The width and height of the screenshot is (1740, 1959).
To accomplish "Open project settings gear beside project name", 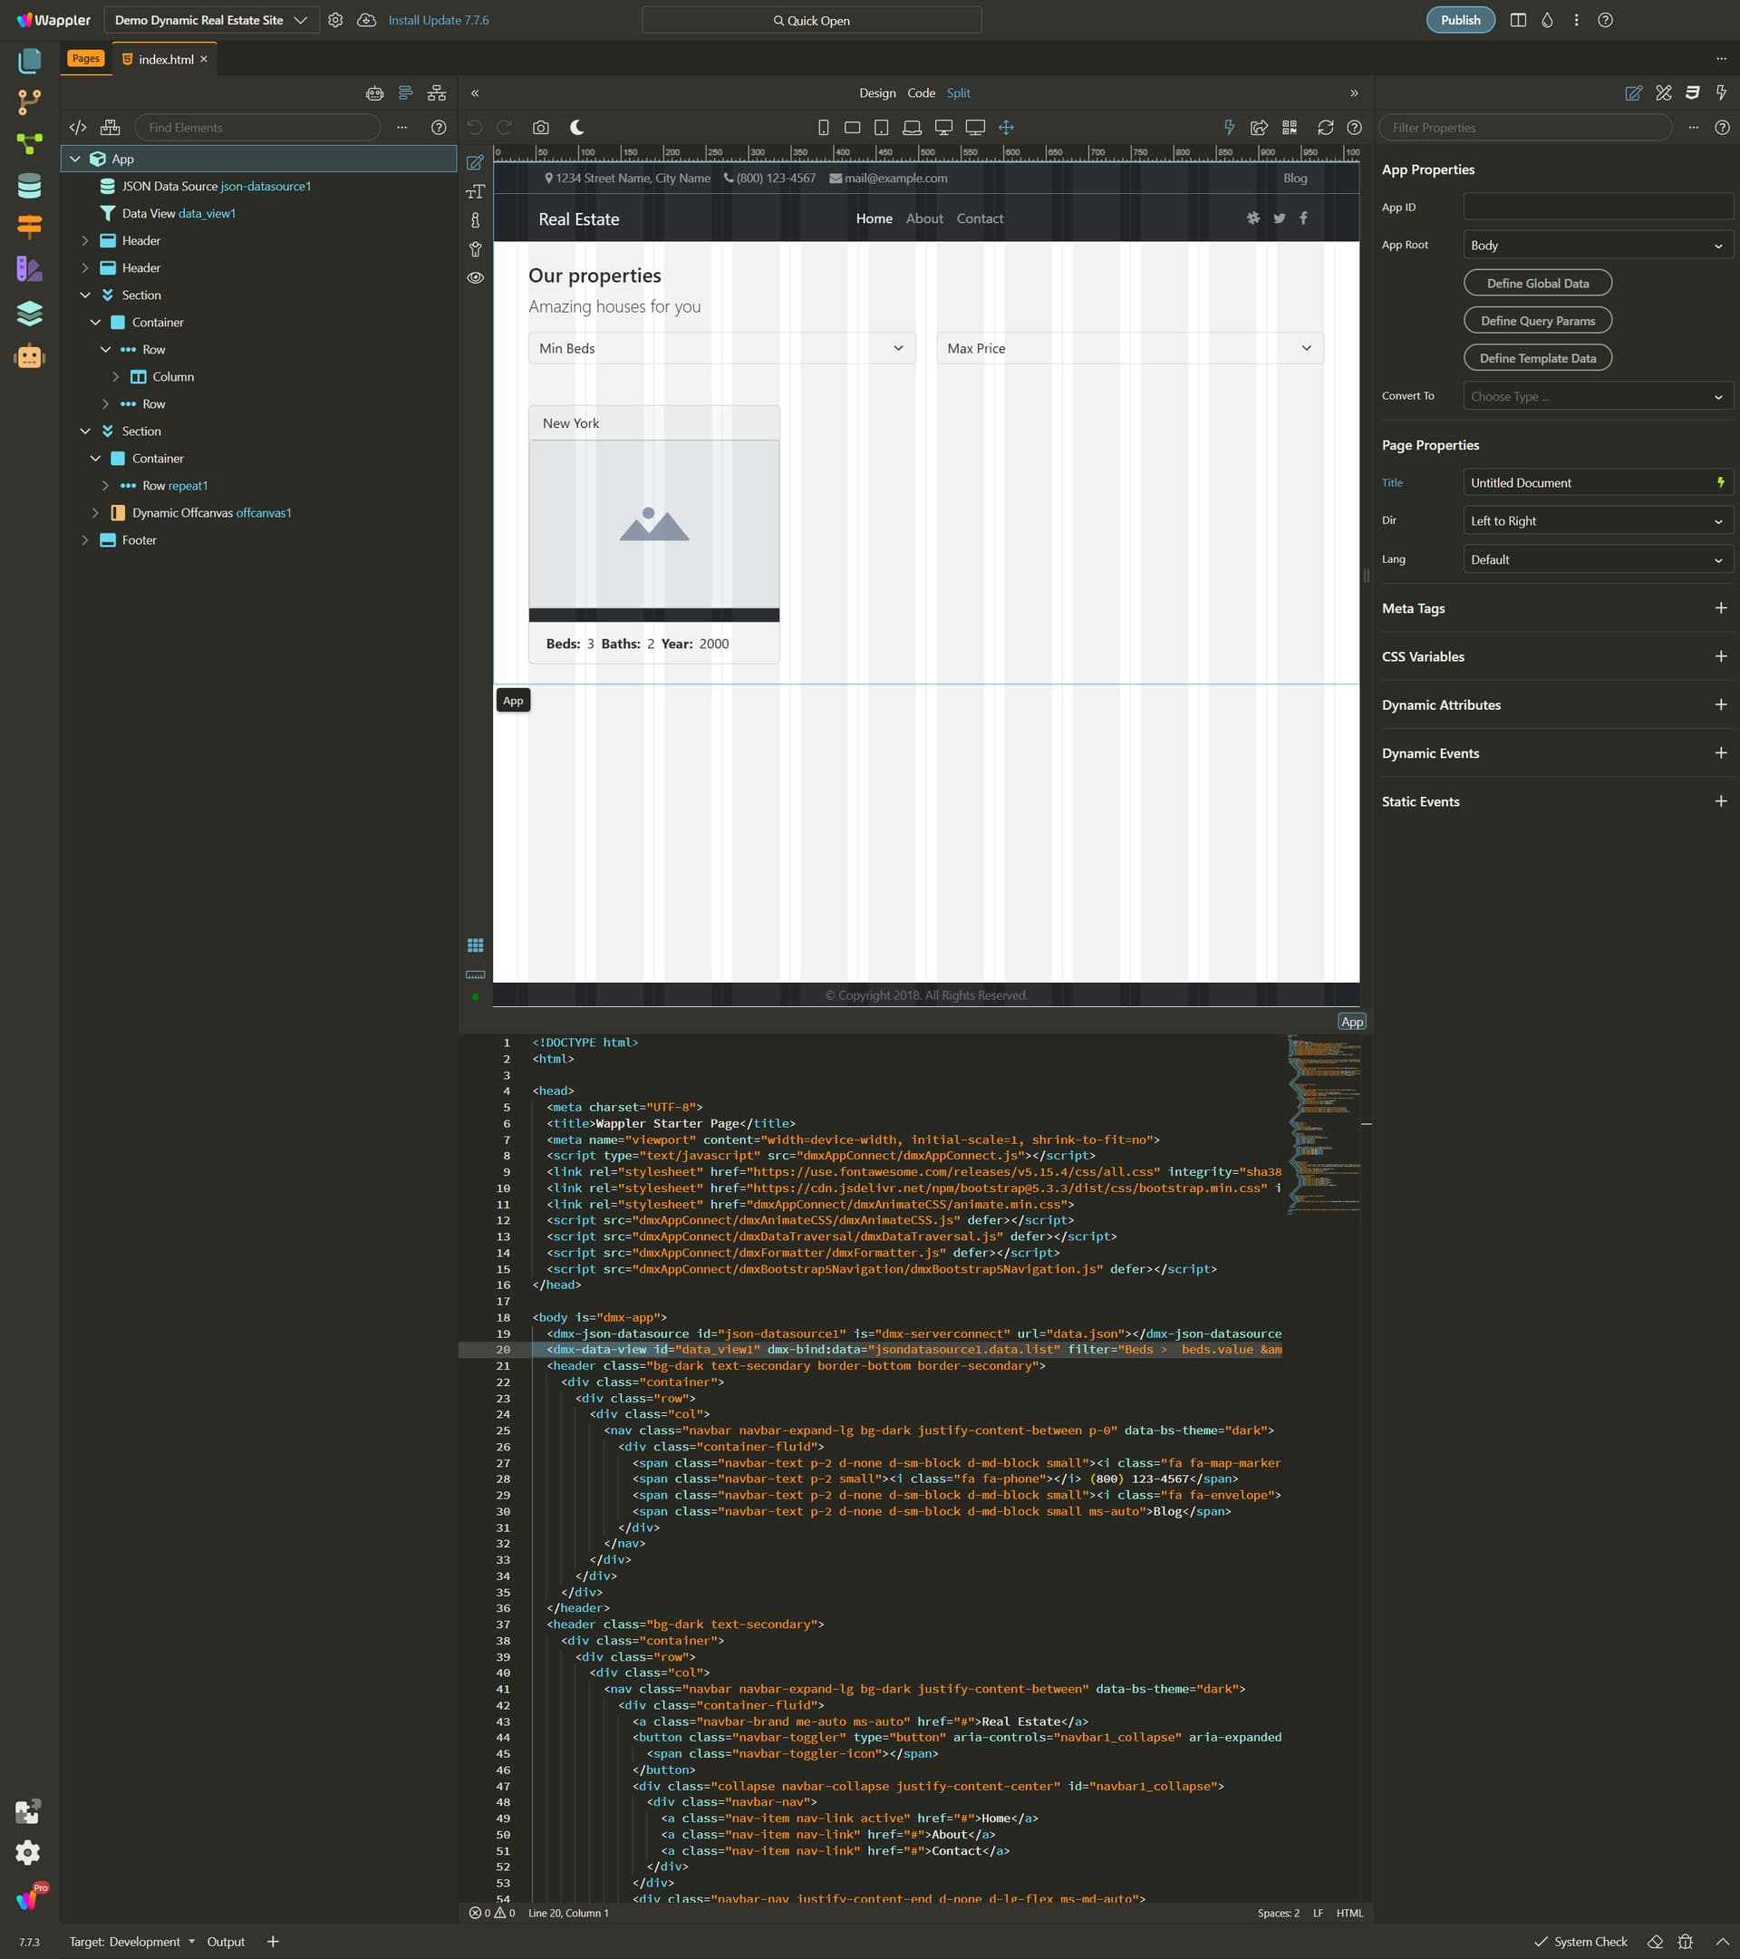I will [x=335, y=20].
